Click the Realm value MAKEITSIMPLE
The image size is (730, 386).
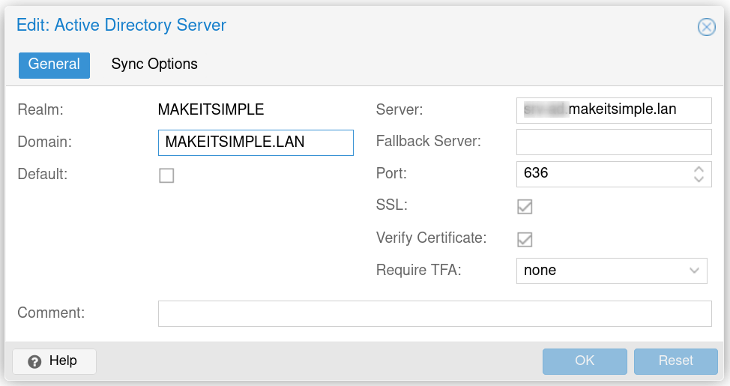[211, 110]
